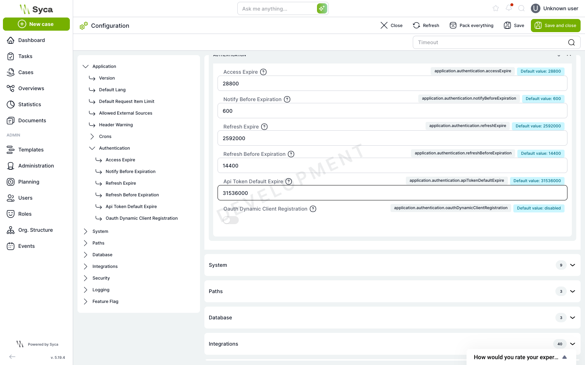
Task: Click help icon beside Api Token Default Expire
Action: pyautogui.click(x=289, y=181)
